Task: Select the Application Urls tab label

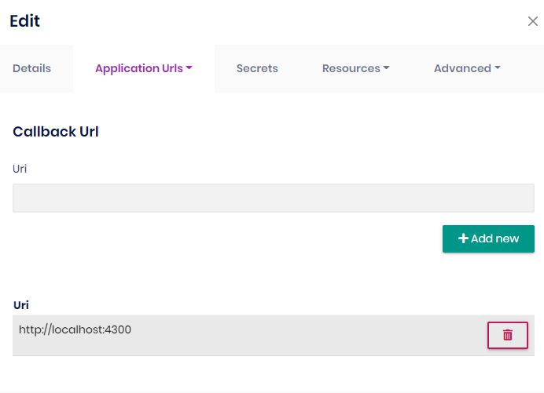Action: pos(138,68)
